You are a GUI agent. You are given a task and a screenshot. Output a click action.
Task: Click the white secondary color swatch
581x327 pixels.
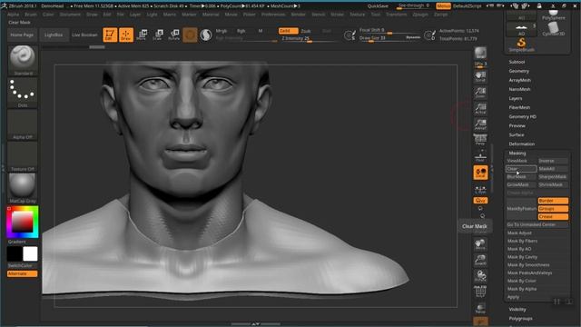pos(30,254)
